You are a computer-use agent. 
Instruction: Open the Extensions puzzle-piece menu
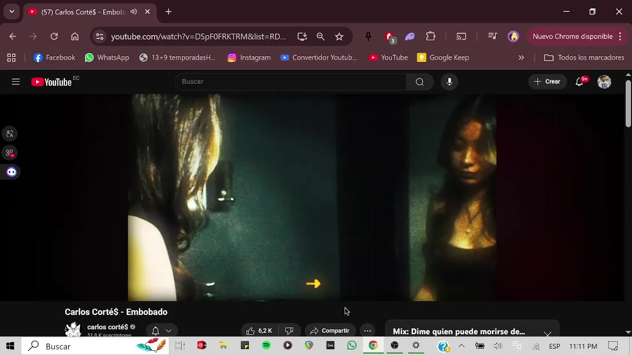pos(431,36)
